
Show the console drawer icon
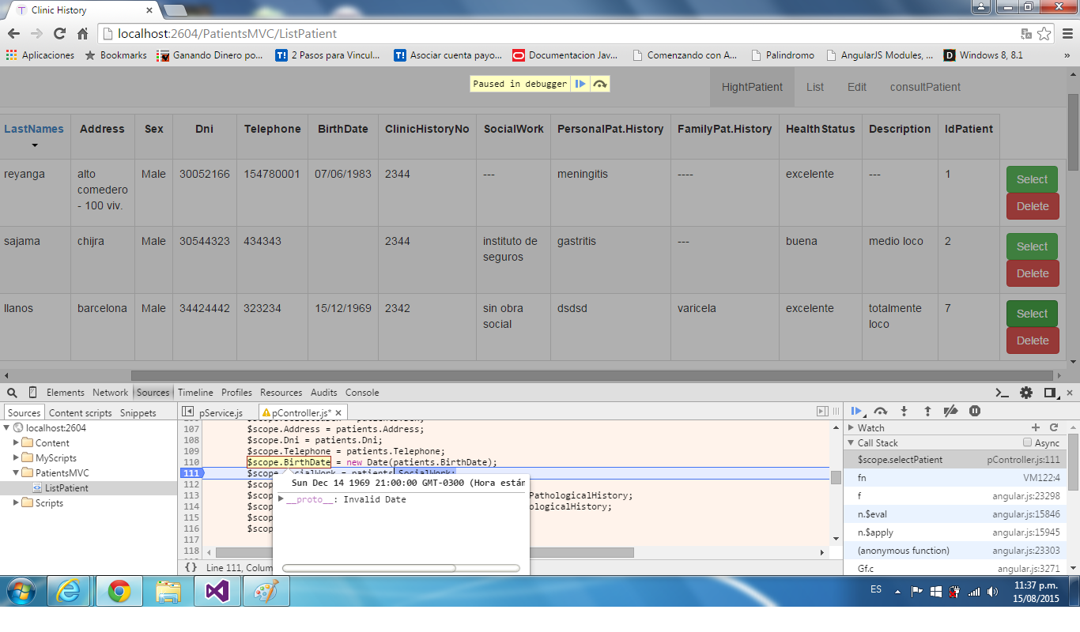(x=1002, y=393)
